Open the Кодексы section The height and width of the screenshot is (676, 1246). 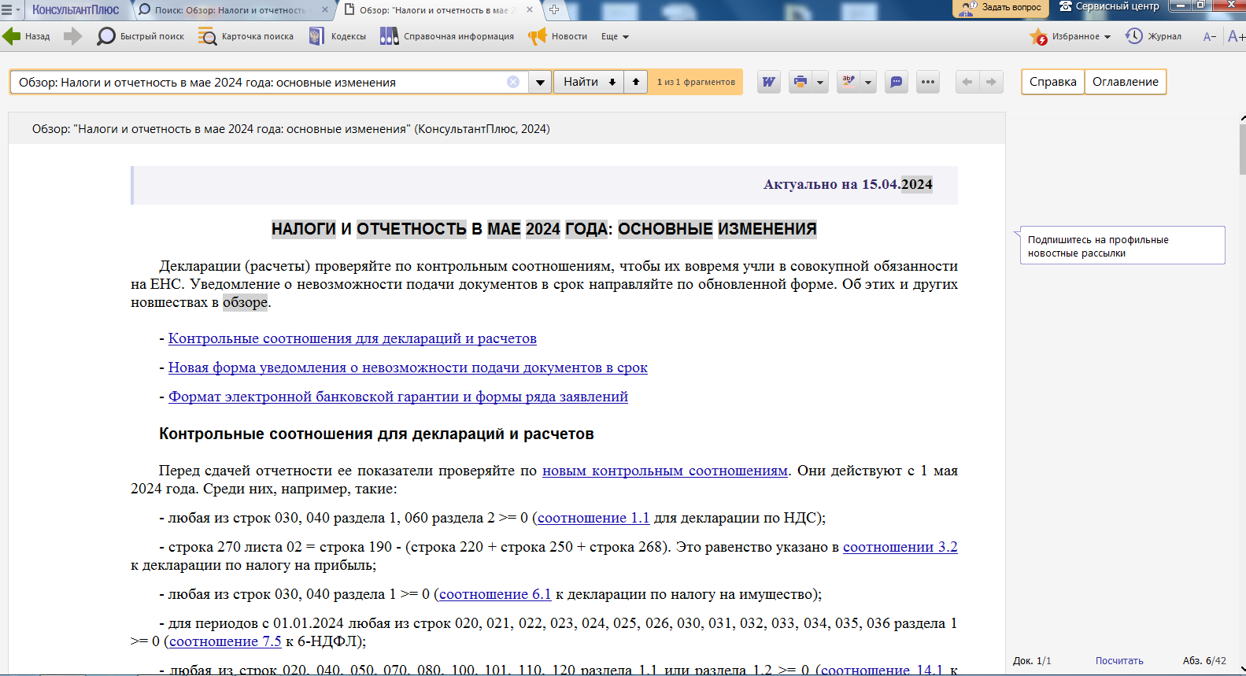338,36
